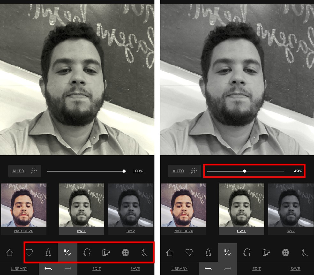This screenshot has height=275, width=314.
Task: Select the frames filter category icon
Action: click(106, 252)
